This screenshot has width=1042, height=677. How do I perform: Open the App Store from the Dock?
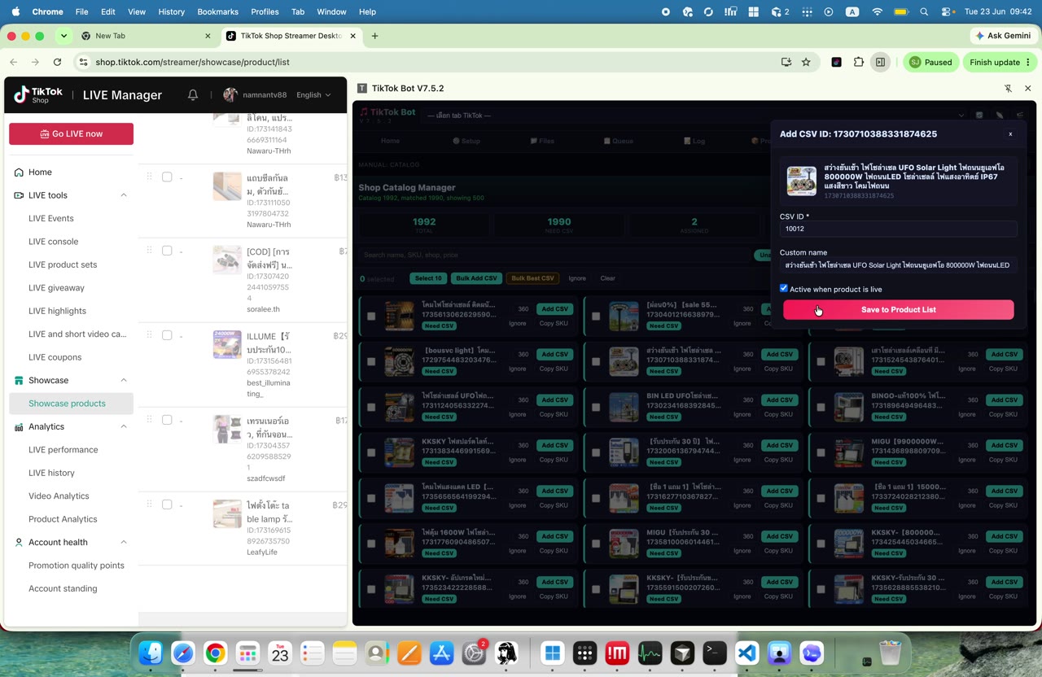[441, 653]
